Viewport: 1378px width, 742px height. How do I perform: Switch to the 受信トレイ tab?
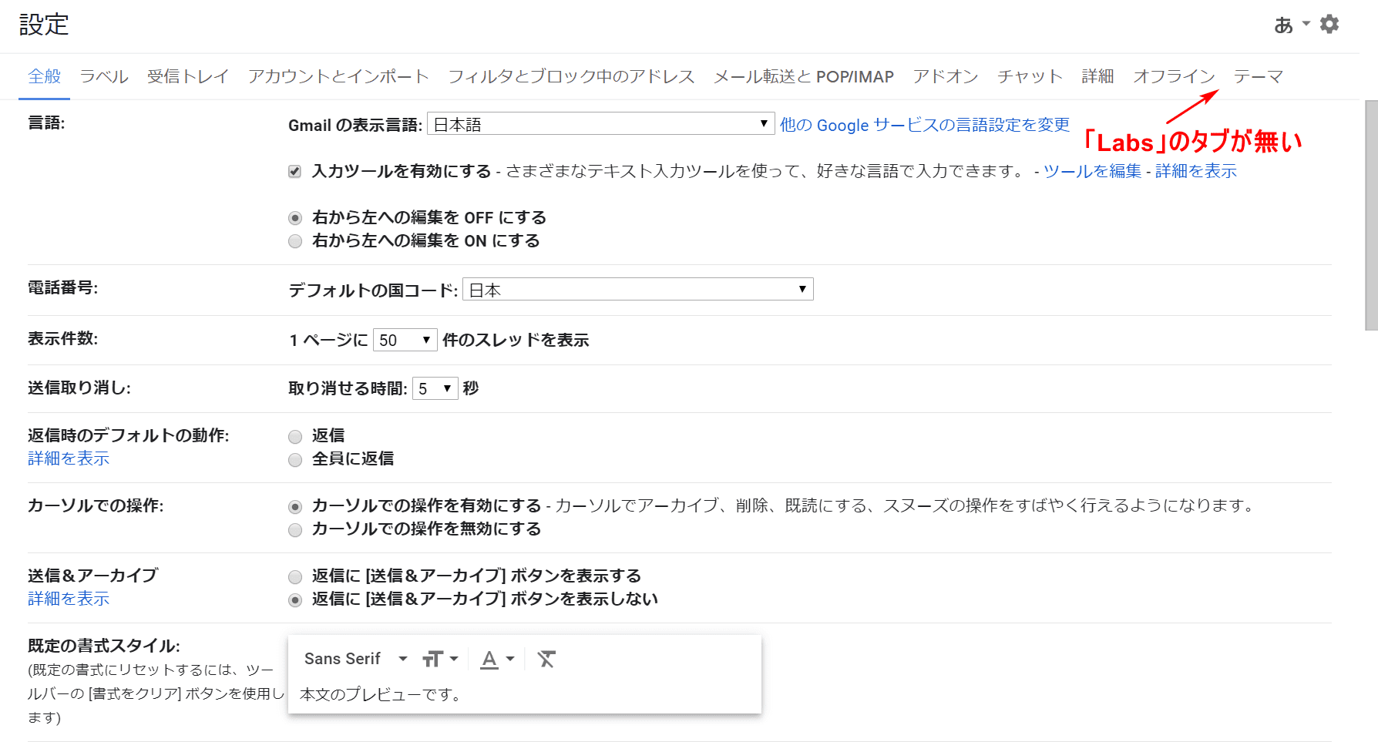[188, 76]
